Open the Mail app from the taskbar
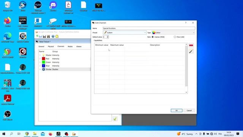The image size is (243, 137). pos(43,134)
